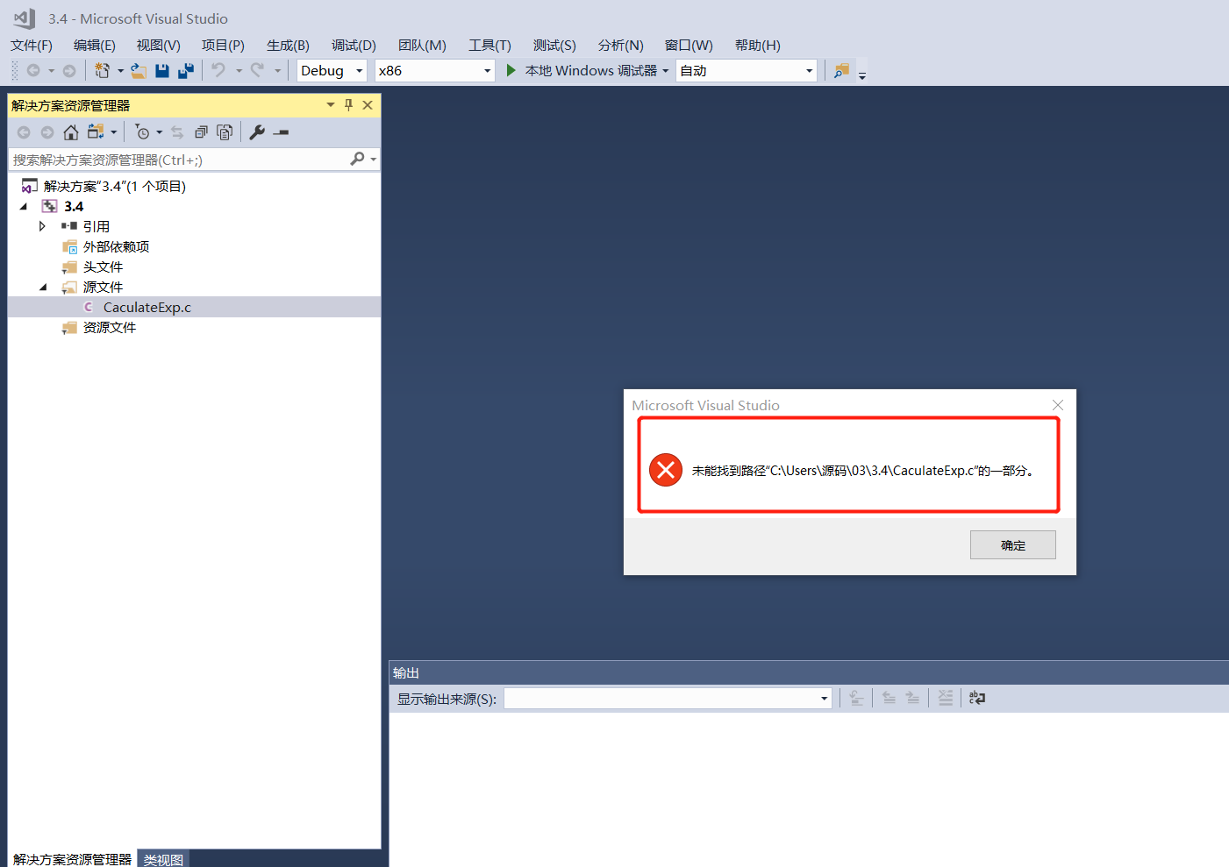Open Properties with the wrench icon
Viewport: 1229px width, 867px height.
[x=257, y=132]
